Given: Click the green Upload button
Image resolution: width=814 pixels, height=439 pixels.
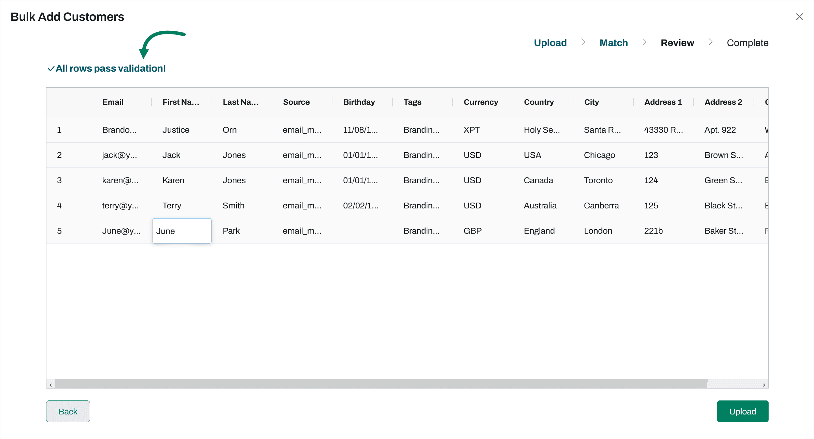Looking at the screenshot, I should click(x=743, y=411).
